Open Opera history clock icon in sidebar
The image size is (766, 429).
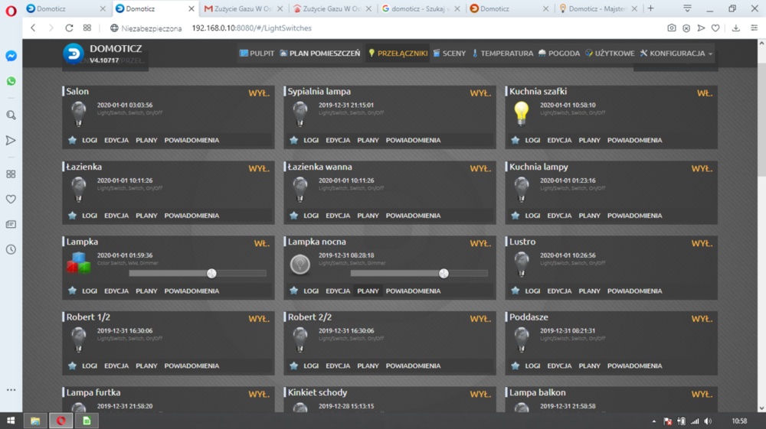11,249
